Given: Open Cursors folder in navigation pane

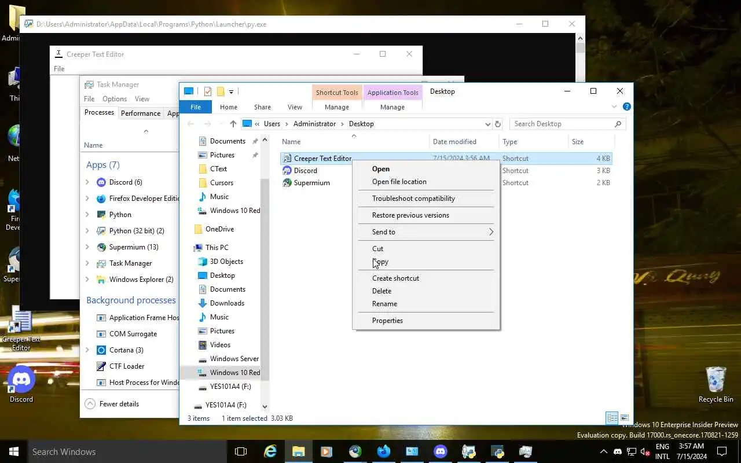Looking at the screenshot, I should coord(222,183).
